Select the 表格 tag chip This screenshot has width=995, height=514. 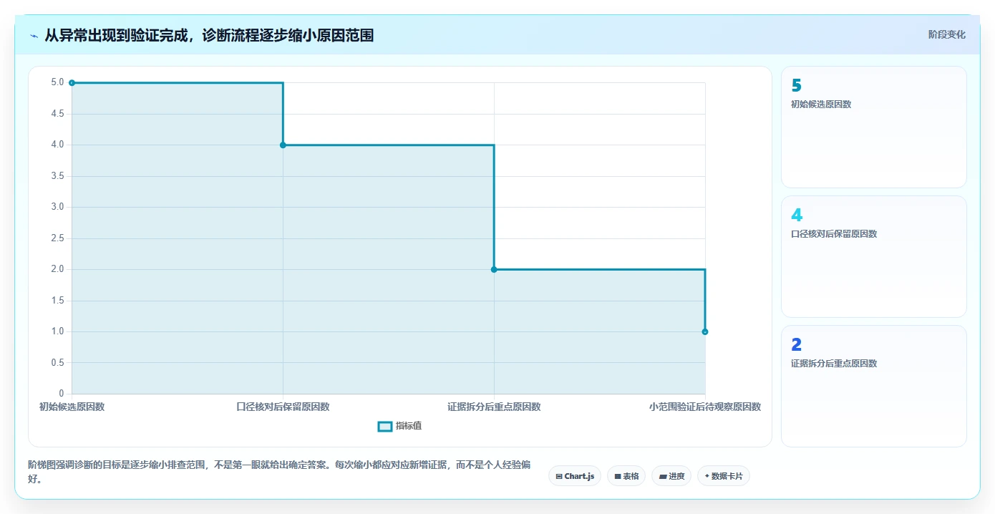click(626, 476)
